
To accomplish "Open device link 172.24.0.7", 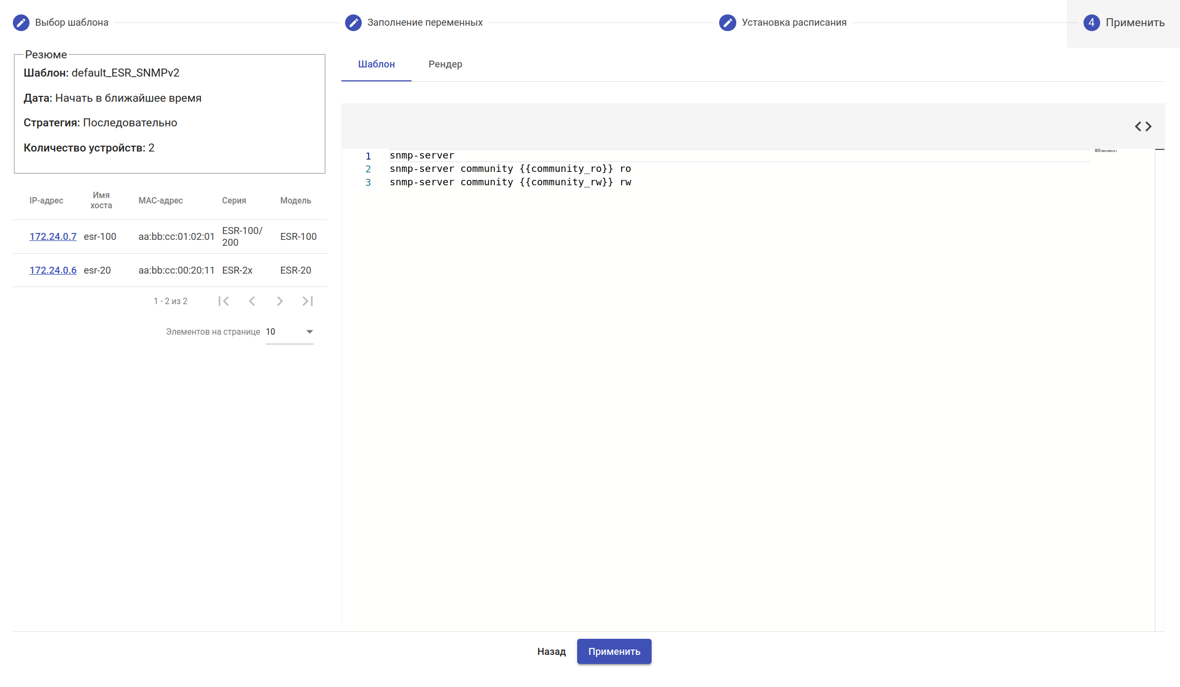I will point(53,237).
